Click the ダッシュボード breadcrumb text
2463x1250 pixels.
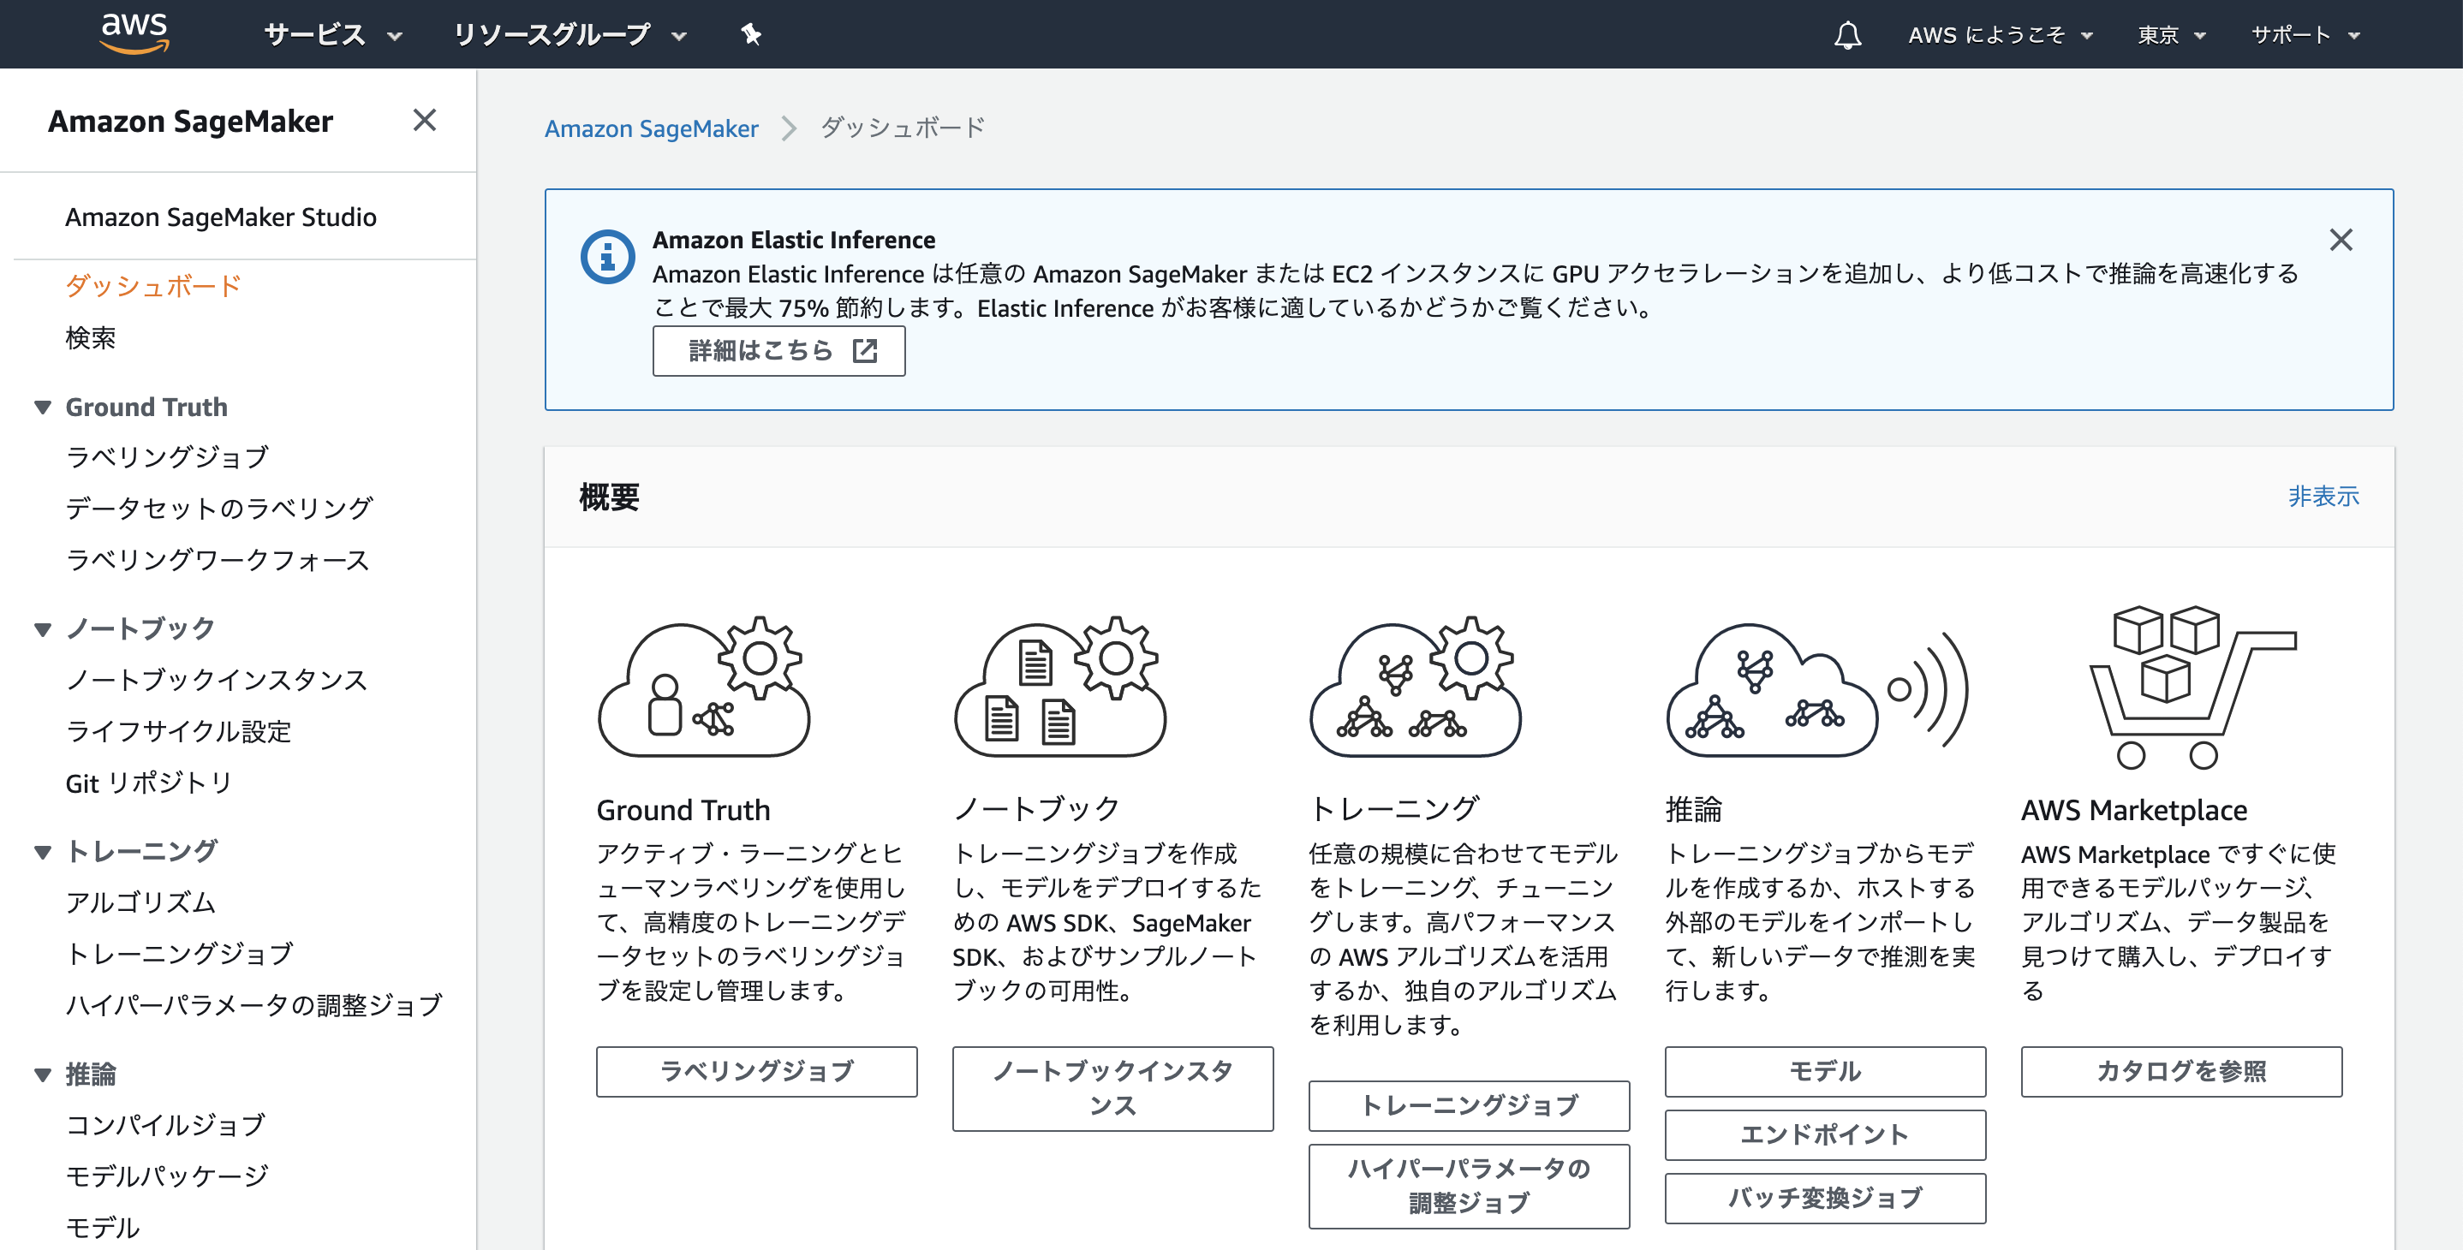pyautogui.click(x=903, y=128)
